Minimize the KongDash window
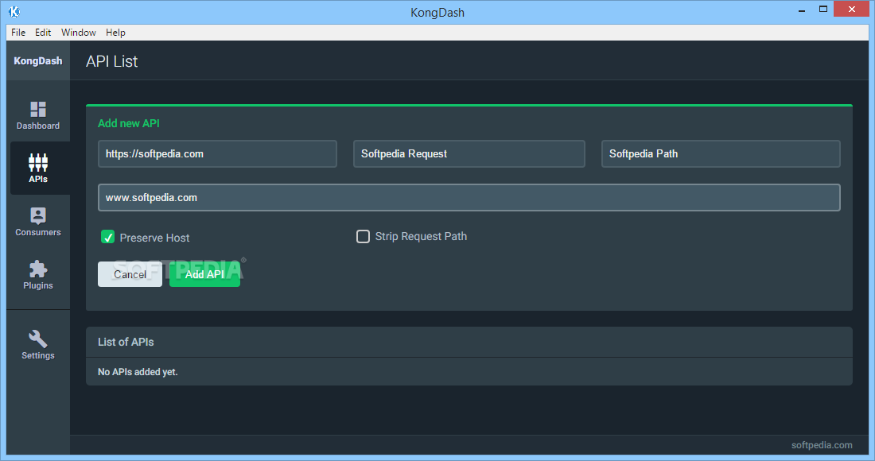Image resolution: width=875 pixels, height=461 pixels. tap(802, 10)
